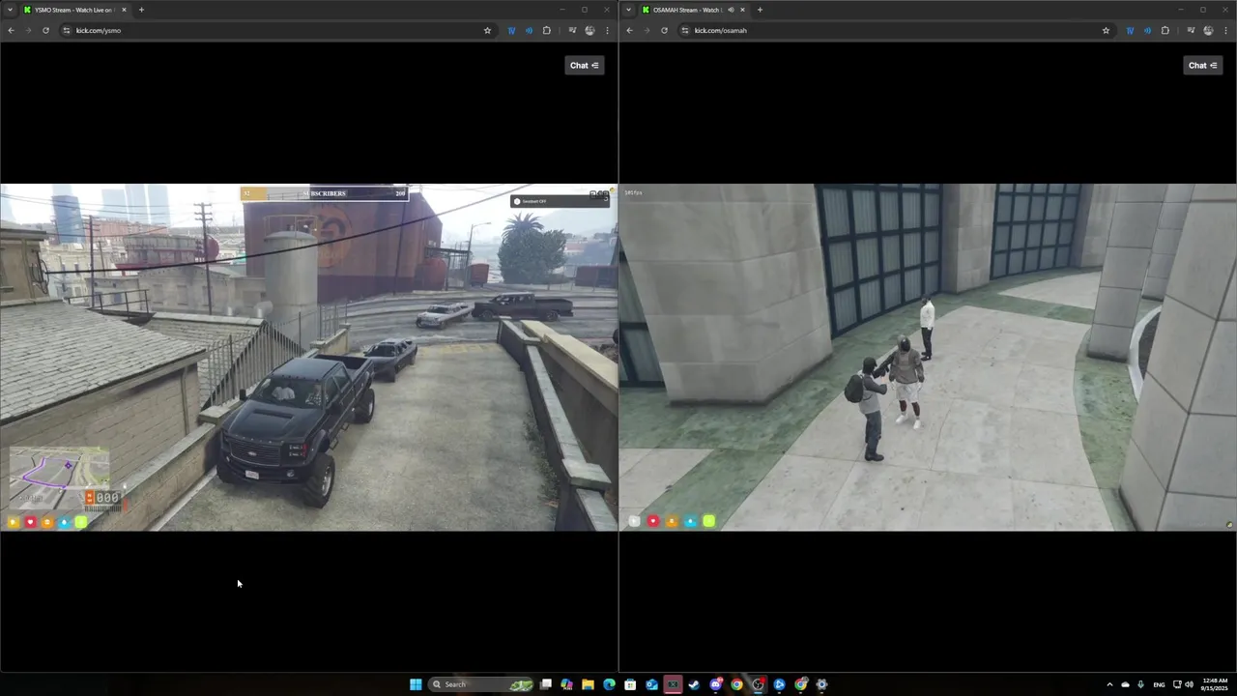This screenshot has width=1237, height=696.
Task: Open Chrome menu in OSAMAH window
Action: pyautogui.click(x=1225, y=30)
